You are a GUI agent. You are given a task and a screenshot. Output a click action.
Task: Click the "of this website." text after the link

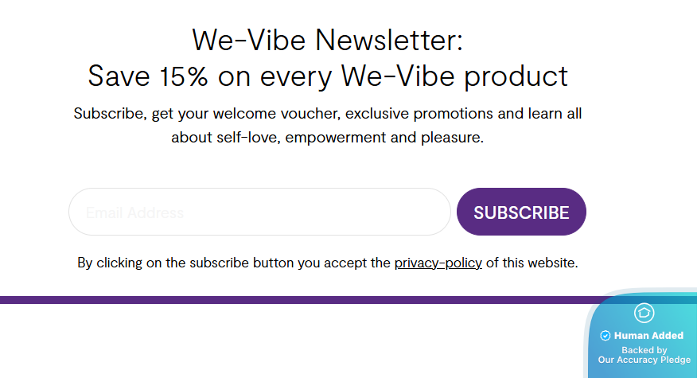532,263
